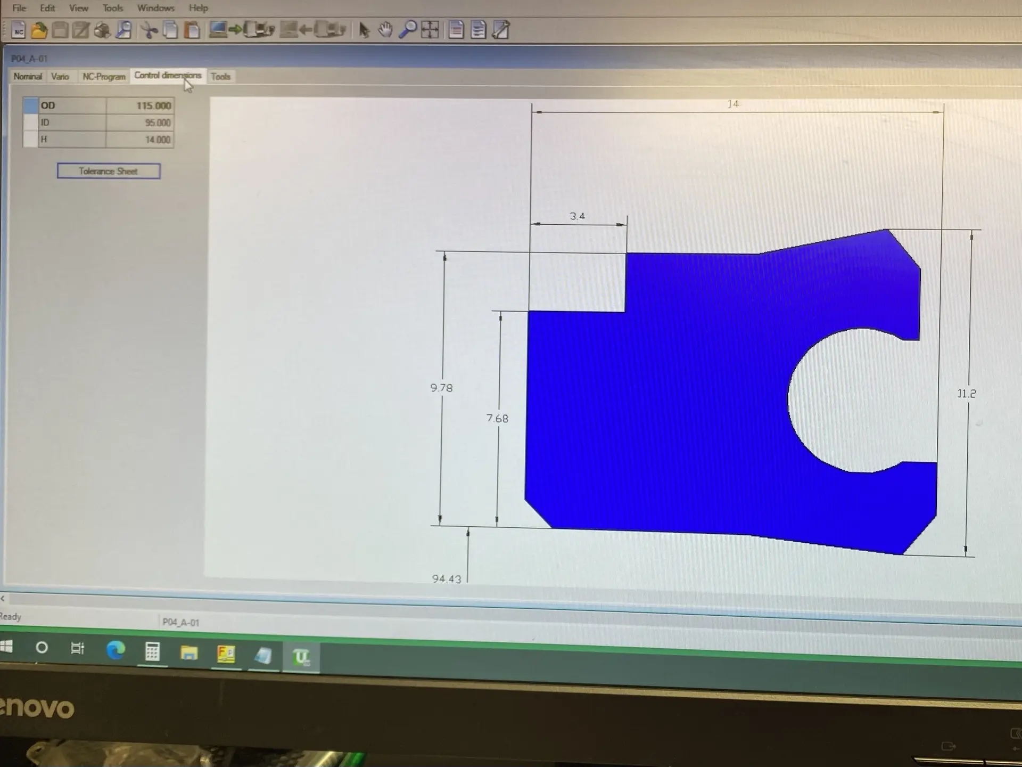Click the 7.68 dimension label
This screenshot has height=767, width=1022.
point(497,419)
